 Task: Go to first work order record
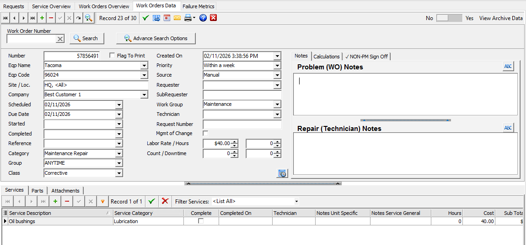5,18
